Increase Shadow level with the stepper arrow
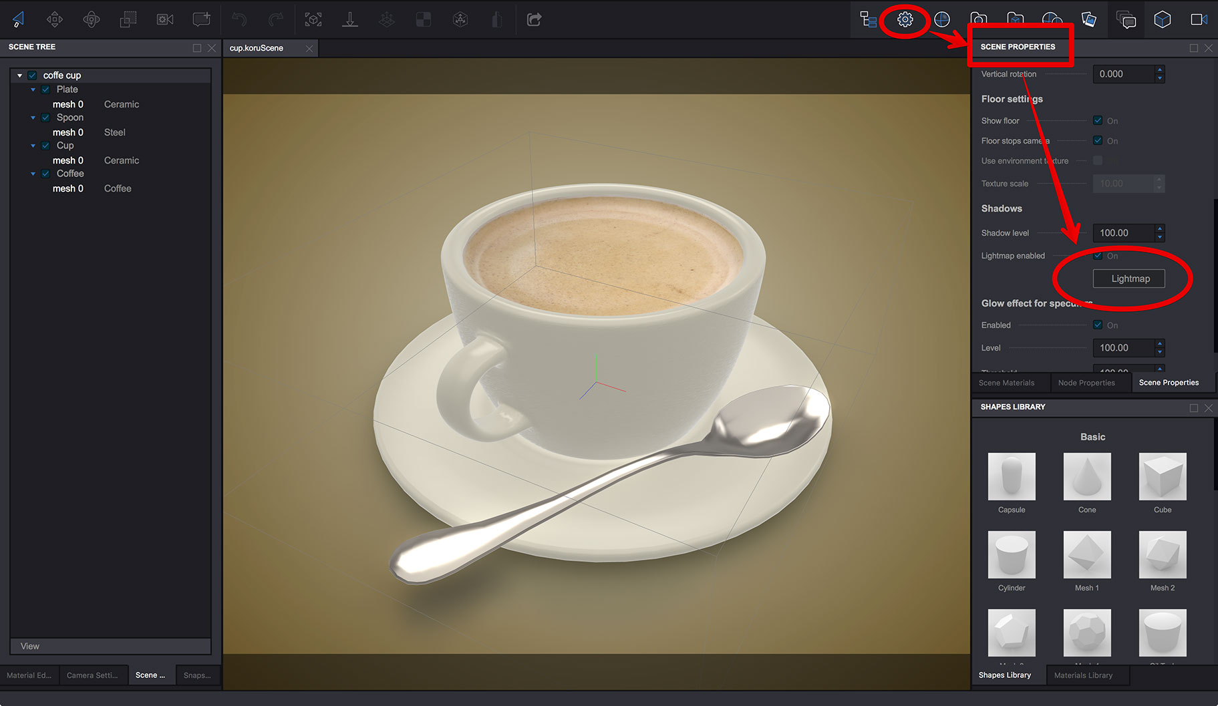Viewport: 1218px width, 706px height. point(1161,230)
